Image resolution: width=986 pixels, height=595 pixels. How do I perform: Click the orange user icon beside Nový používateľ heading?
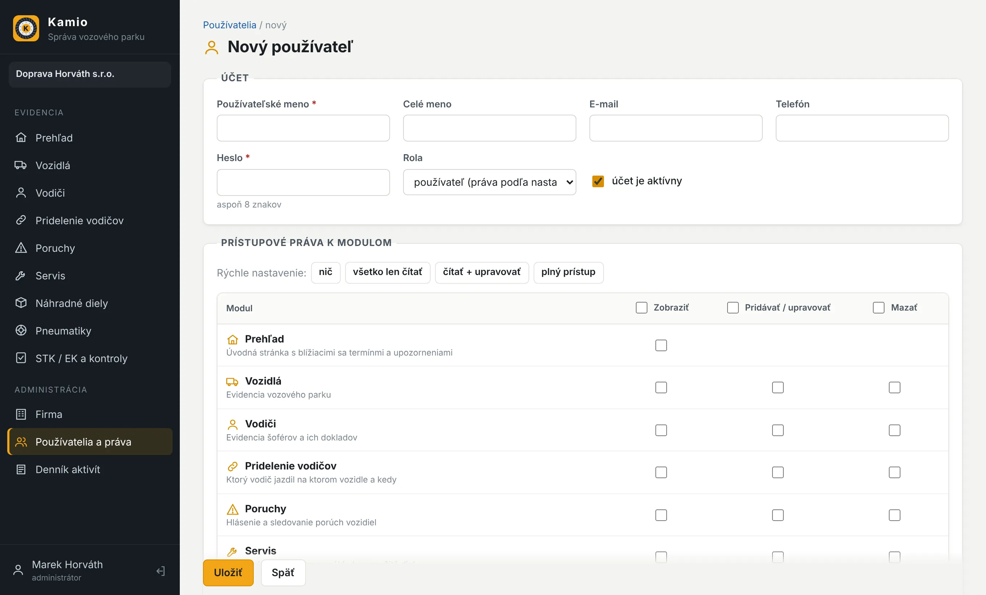click(212, 48)
